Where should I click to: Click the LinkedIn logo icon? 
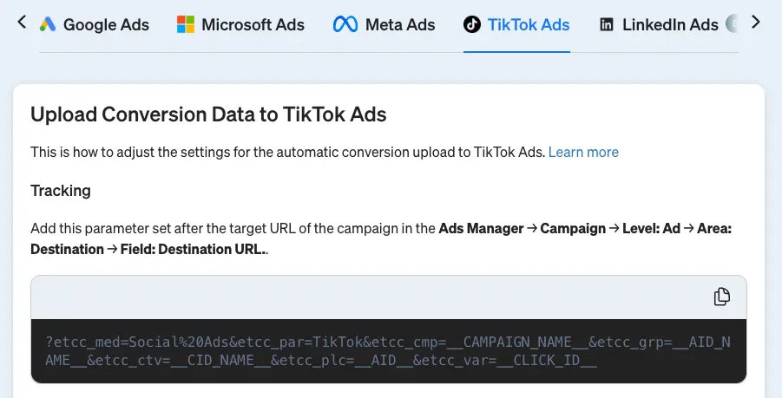pyautogui.click(x=607, y=24)
